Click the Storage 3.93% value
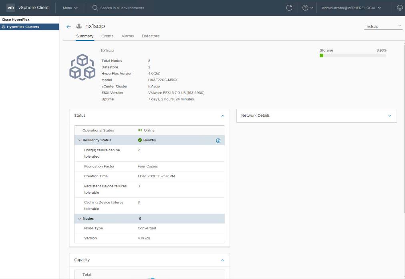 pos(381,50)
